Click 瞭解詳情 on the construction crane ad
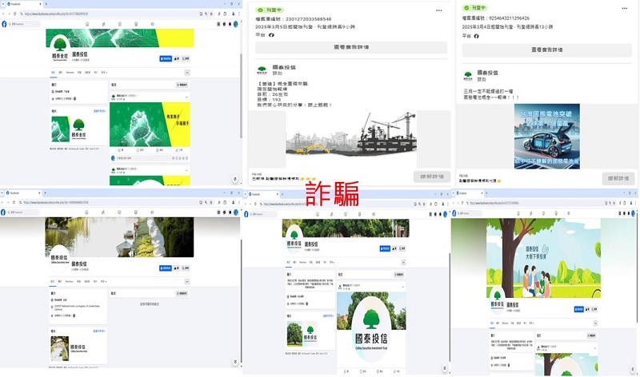 coord(432,177)
